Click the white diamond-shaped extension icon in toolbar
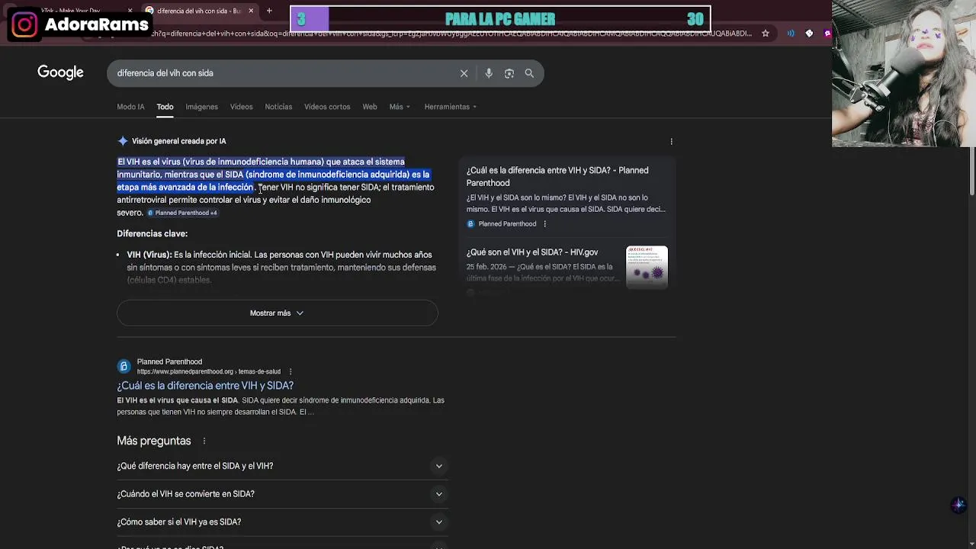 pyautogui.click(x=809, y=34)
